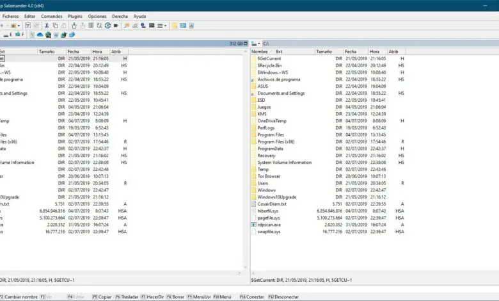Screen dimensions: 499x301
Task: Click the Unpack archive icon
Action: 83,26
